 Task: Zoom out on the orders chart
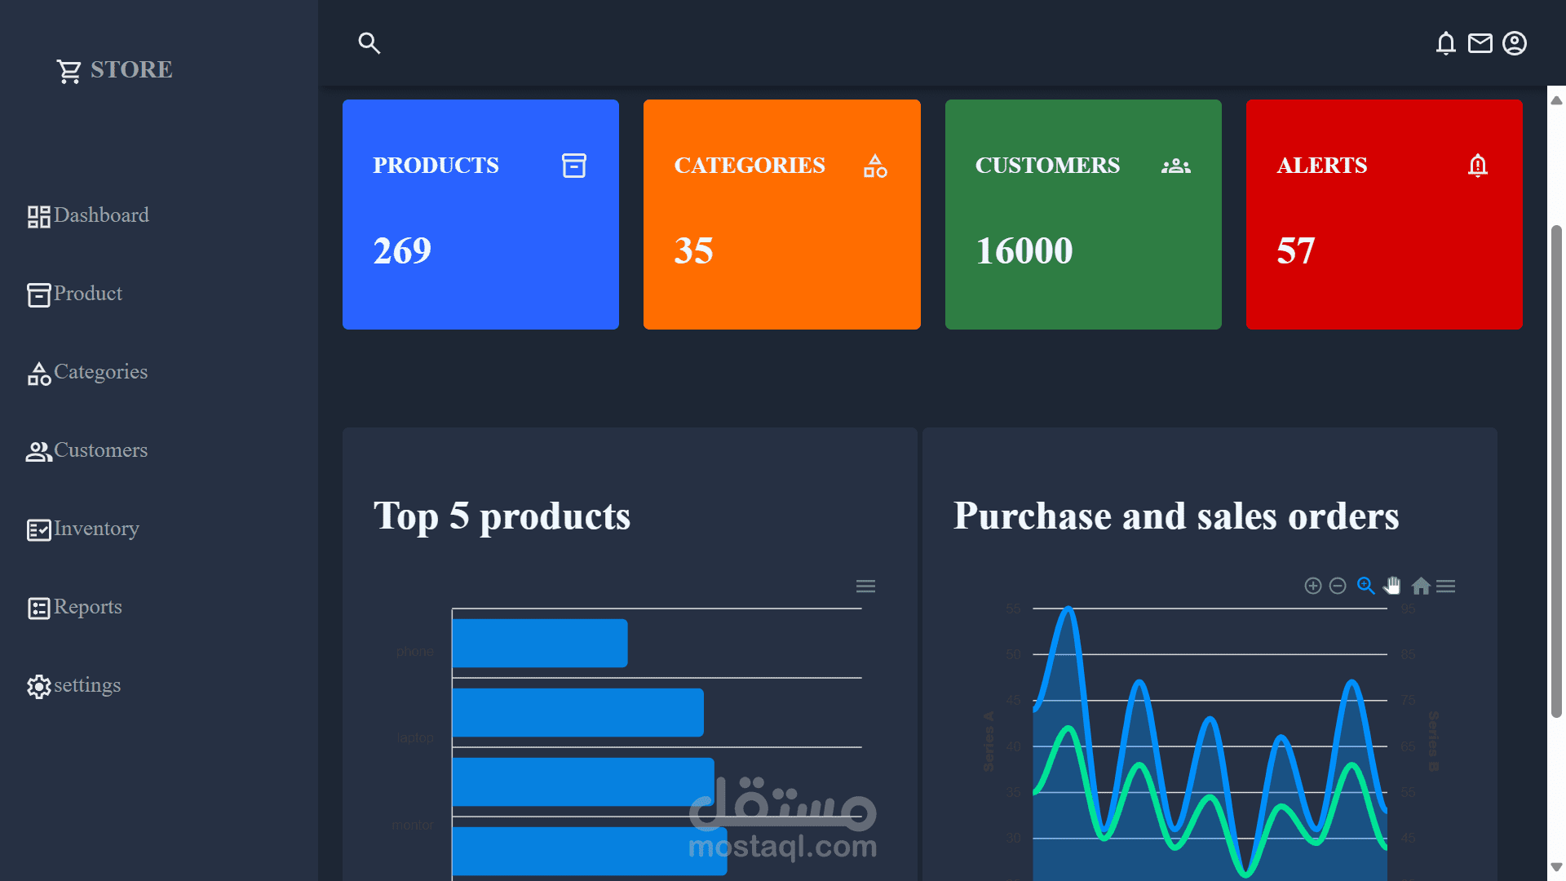[x=1338, y=587]
